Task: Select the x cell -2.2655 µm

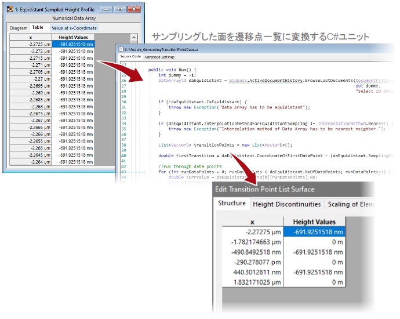Action: click(x=31, y=141)
